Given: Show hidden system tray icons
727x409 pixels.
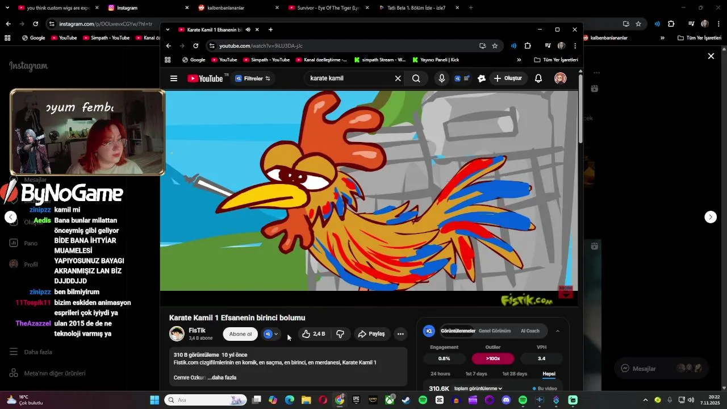Looking at the screenshot, I should [x=645, y=400].
